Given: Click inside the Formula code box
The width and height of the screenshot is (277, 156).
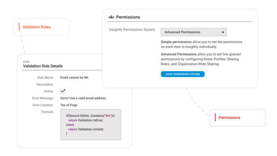Looking at the screenshot, I should pos(91,125).
